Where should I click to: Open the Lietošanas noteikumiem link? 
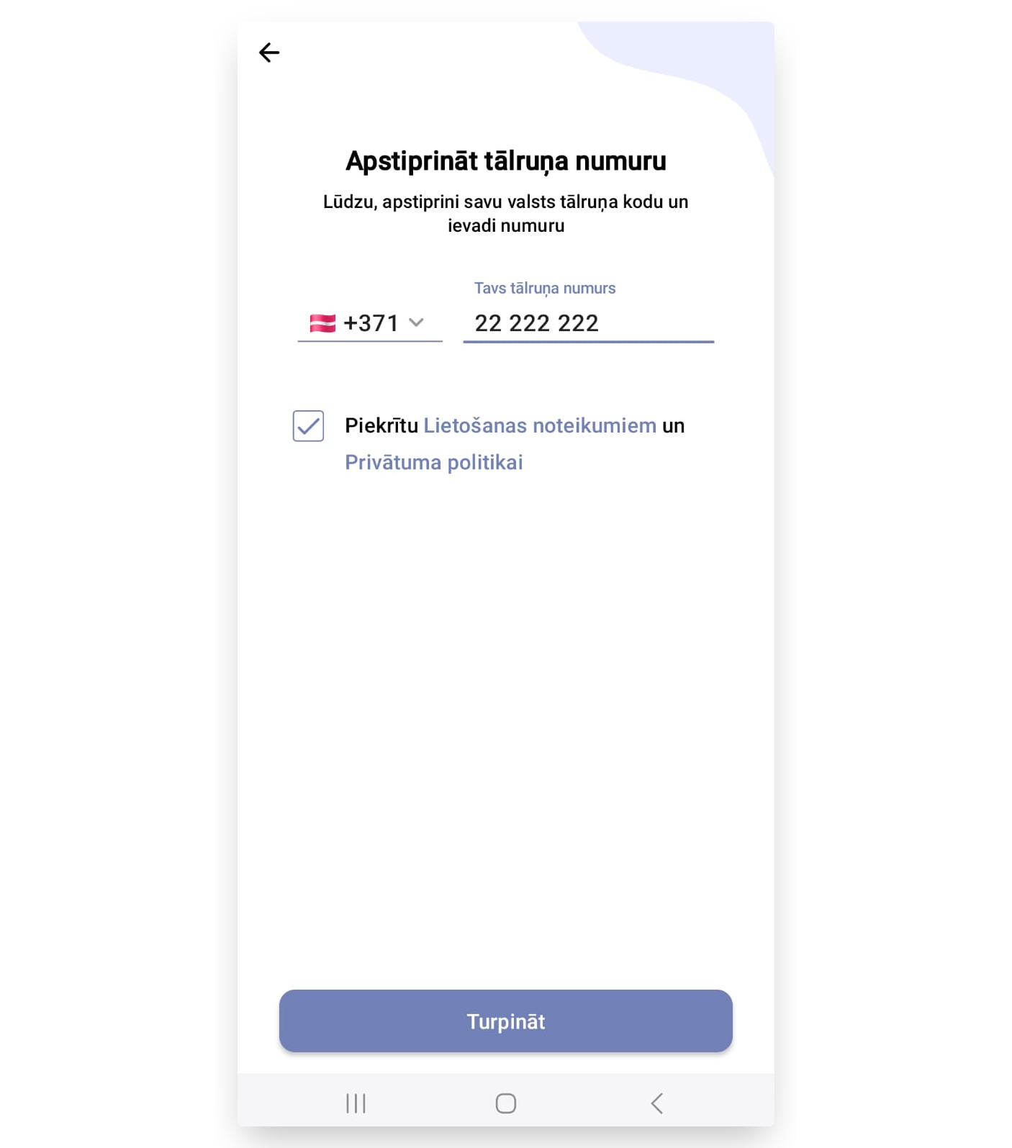540,425
